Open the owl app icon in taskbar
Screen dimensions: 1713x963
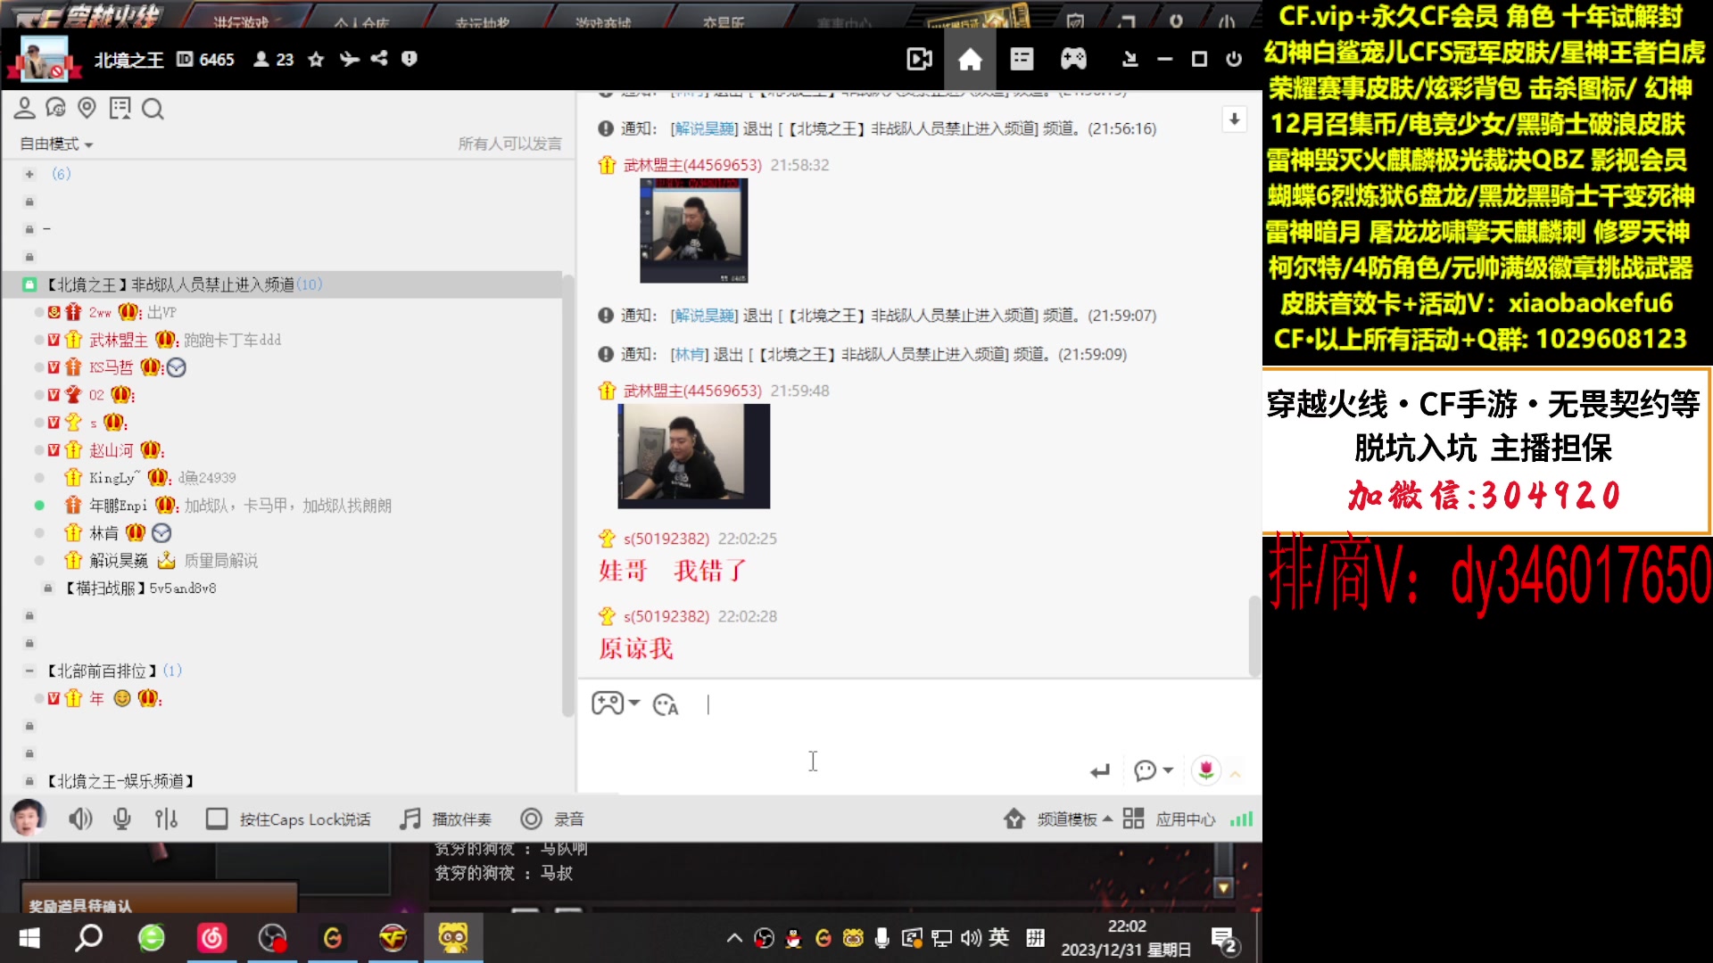tap(453, 938)
